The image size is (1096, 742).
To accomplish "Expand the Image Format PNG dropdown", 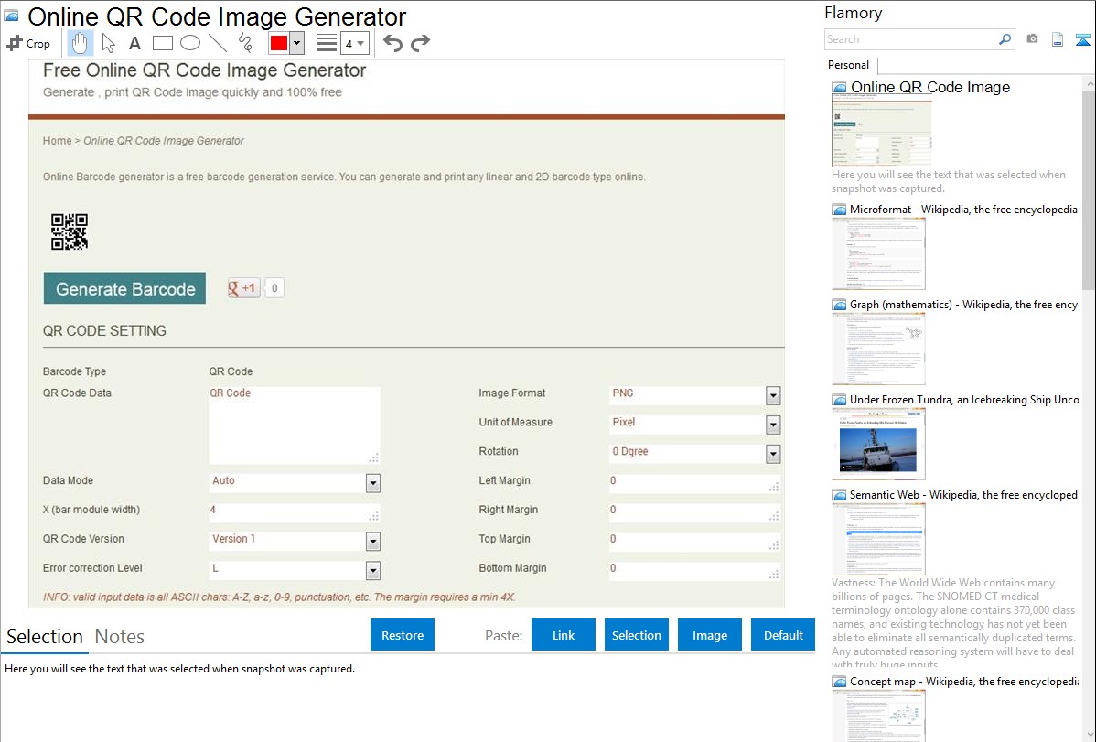I will [x=772, y=396].
